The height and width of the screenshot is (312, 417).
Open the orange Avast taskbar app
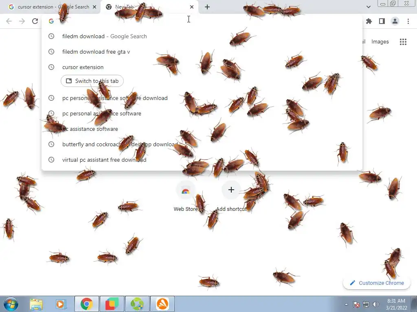162,304
